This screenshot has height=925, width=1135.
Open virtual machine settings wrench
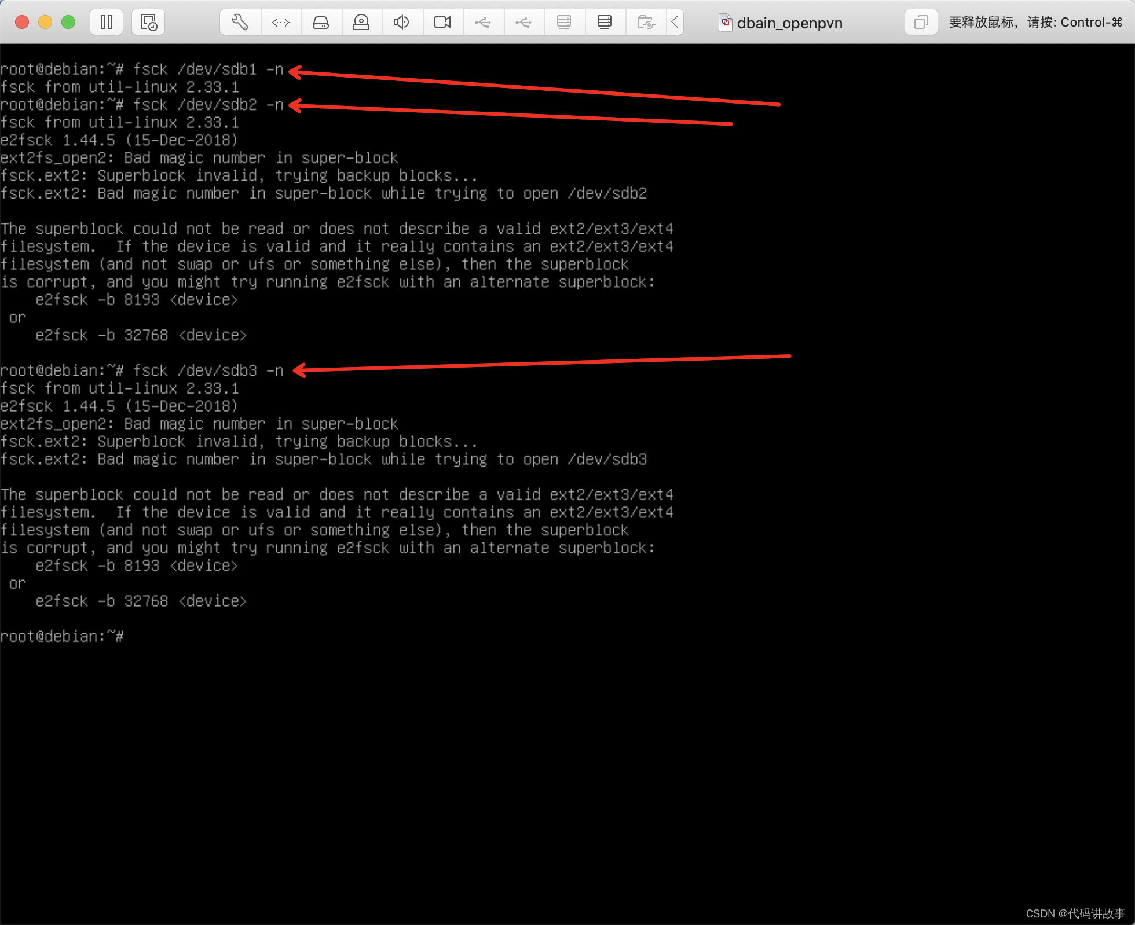coord(240,23)
